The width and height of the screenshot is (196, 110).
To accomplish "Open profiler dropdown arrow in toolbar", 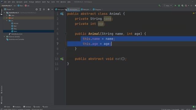I will (x=188, y=5).
